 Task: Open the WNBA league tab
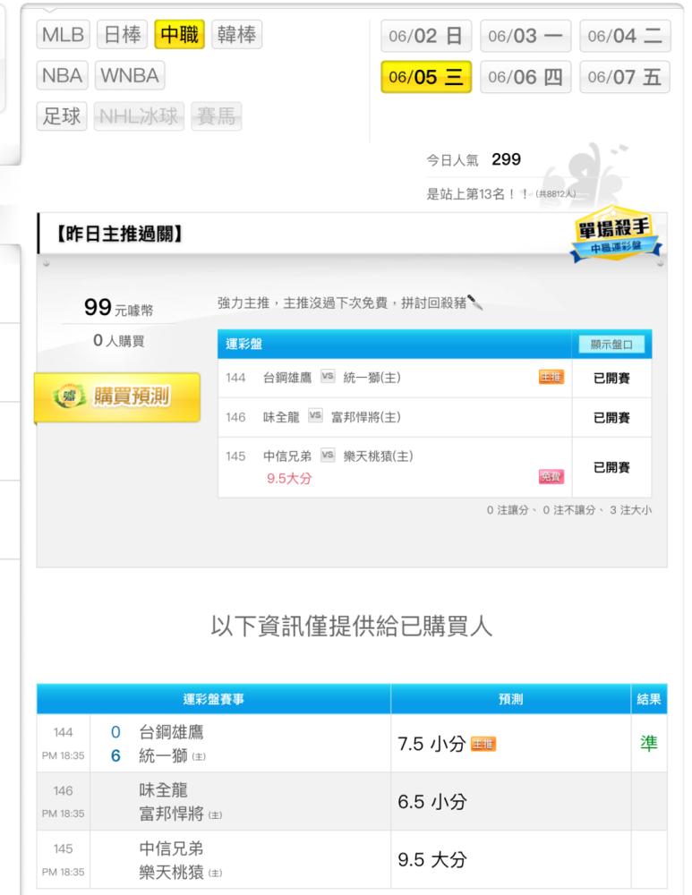pos(130,75)
